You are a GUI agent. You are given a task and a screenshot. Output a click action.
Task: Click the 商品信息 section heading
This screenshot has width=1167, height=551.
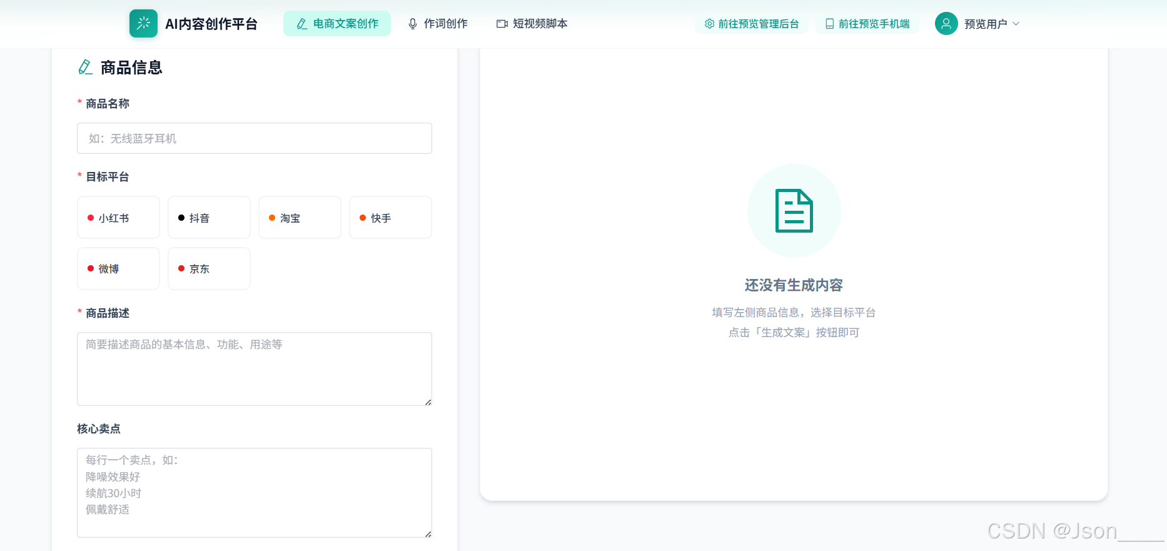point(131,68)
